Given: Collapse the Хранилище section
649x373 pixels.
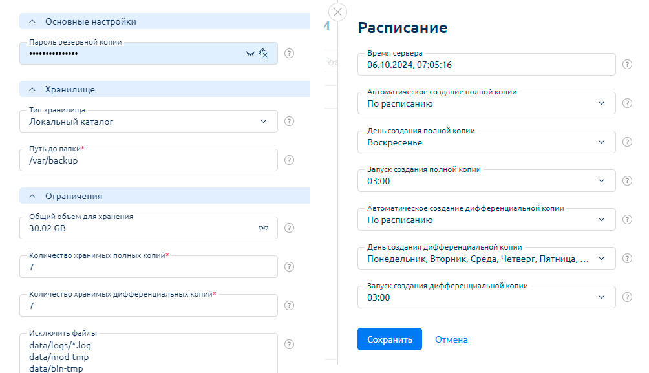Looking at the screenshot, I should [x=32, y=90].
